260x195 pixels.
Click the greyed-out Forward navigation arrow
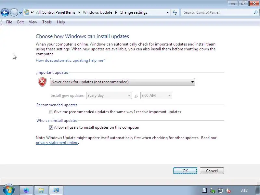pyautogui.click(x=14, y=12)
